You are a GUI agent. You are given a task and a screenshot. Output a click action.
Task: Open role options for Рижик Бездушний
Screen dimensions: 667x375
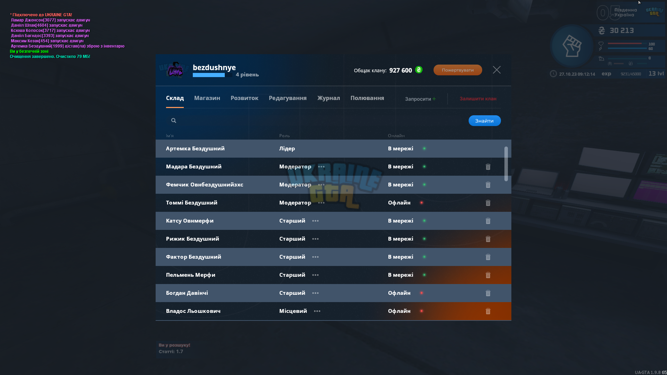coord(315,239)
